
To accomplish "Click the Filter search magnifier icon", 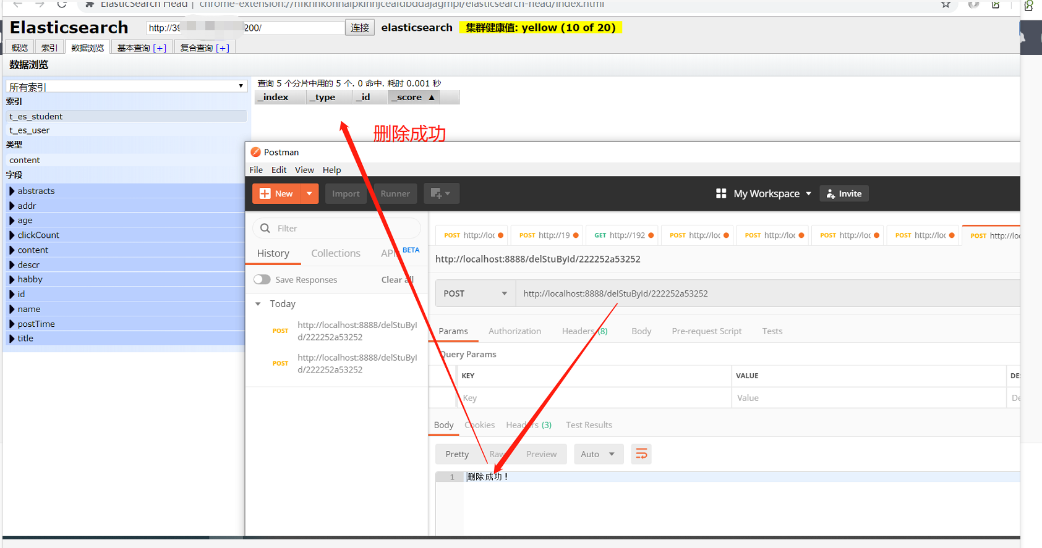I will (x=265, y=228).
